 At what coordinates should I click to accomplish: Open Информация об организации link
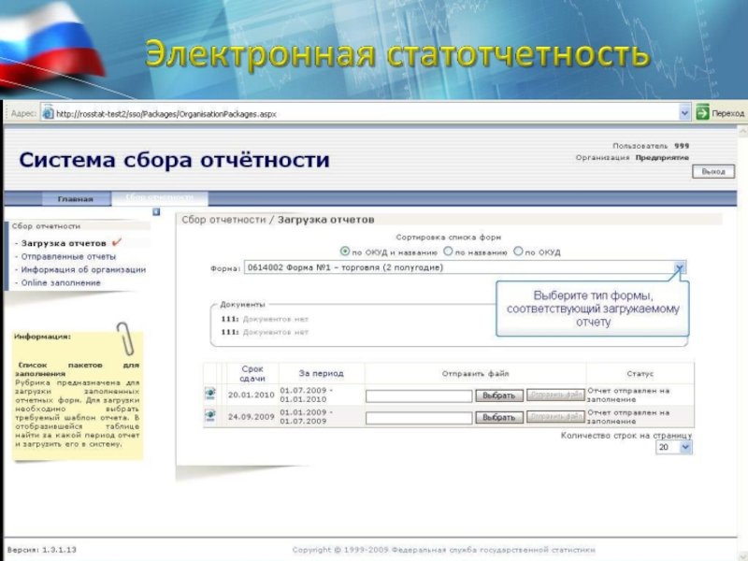point(83,269)
